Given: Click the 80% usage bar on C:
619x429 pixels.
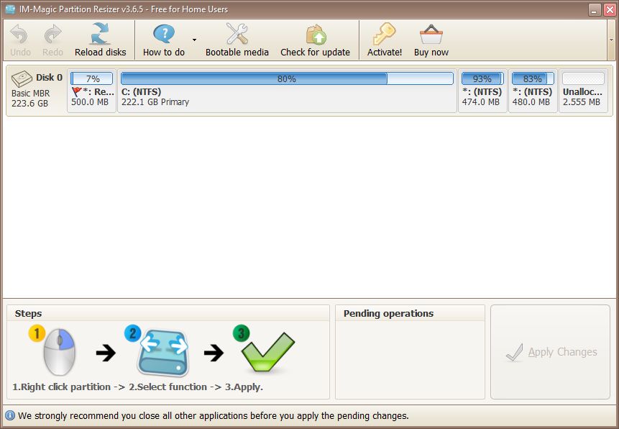Looking at the screenshot, I should point(288,78).
